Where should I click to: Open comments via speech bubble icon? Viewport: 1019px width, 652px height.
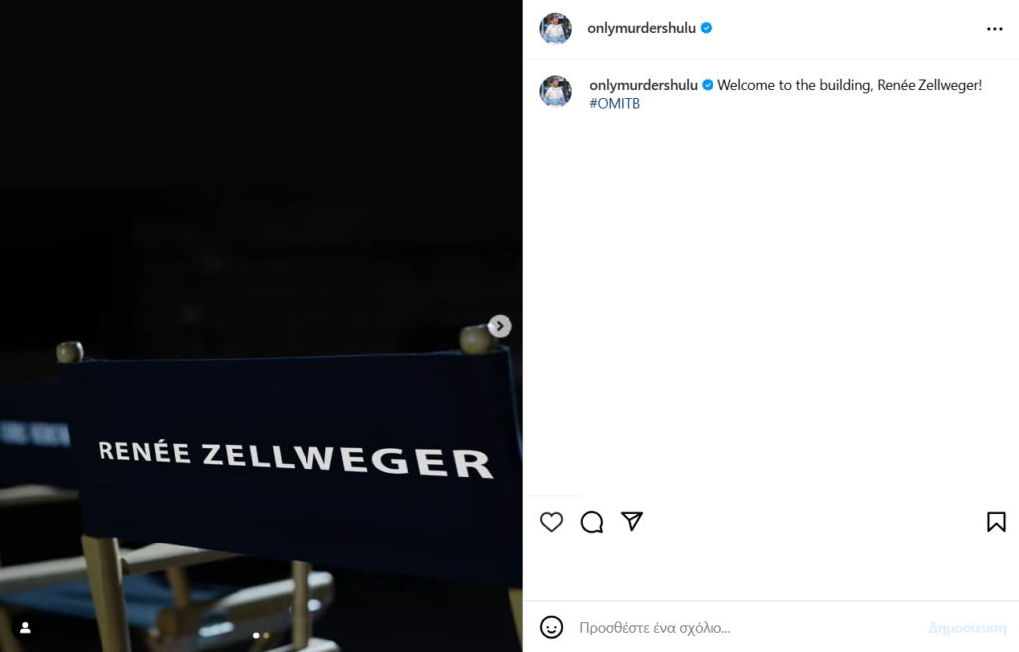click(592, 522)
